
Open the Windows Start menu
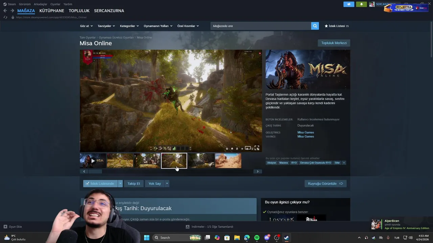point(146,238)
